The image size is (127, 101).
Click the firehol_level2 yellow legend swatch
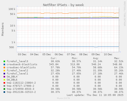tap(4, 71)
